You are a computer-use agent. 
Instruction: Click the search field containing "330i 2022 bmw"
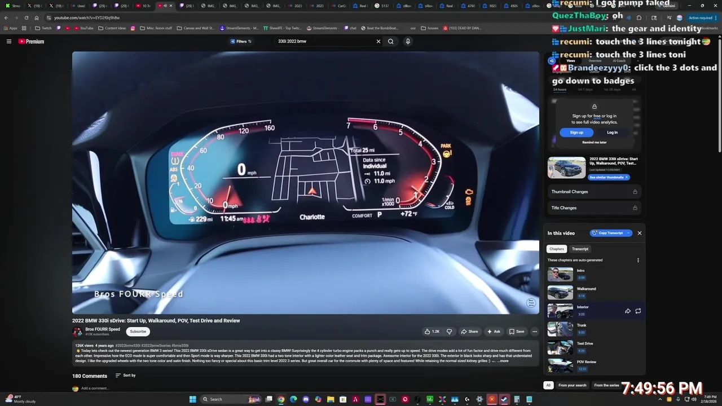click(324, 41)
